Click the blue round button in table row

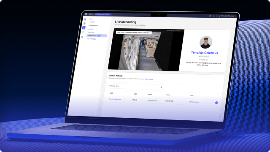(x=216, y=103)
